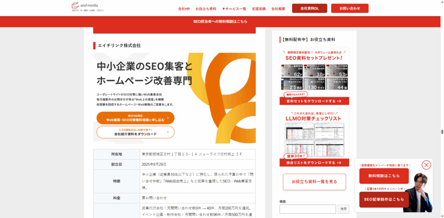This screenshot has width=444, height=218.
Task: Open the SEO資料セットプレゼント banner image
Action: click(314, 72)
